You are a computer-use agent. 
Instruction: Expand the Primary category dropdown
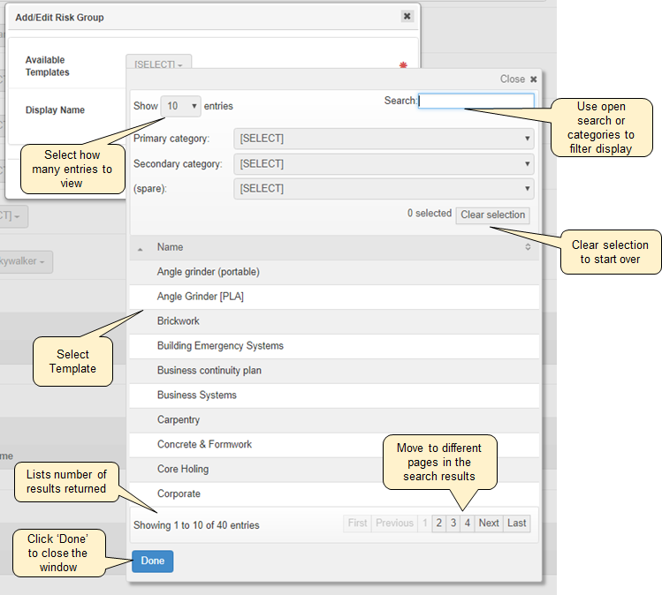coord(384,139)
